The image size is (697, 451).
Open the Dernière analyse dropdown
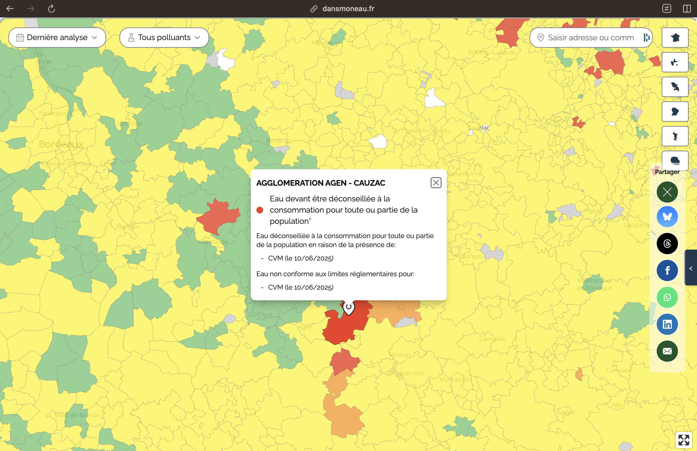[57, 37]
